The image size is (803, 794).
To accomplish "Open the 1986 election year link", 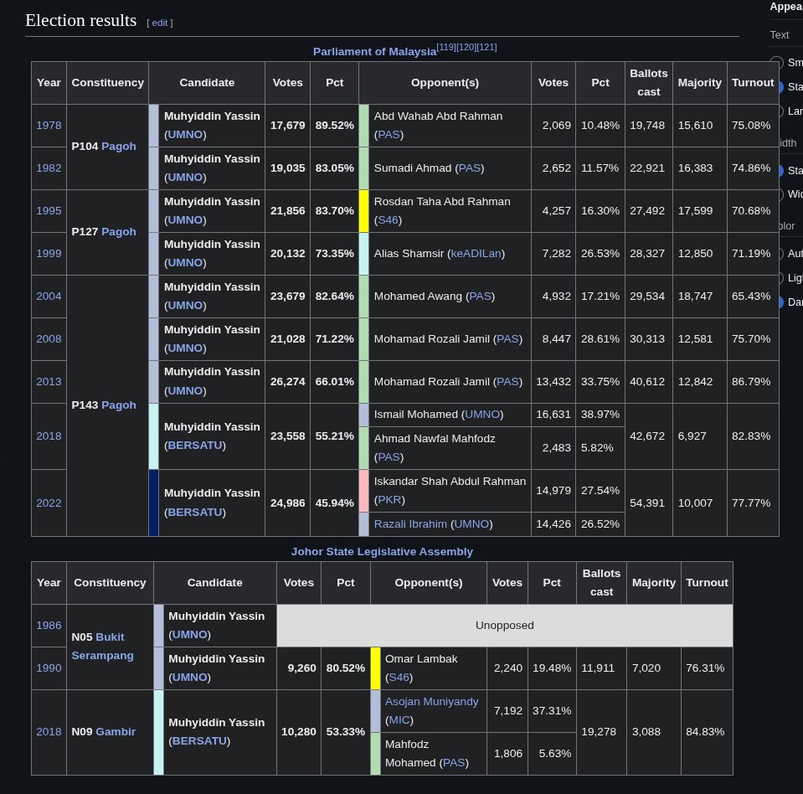I will (x=49, y=626).
